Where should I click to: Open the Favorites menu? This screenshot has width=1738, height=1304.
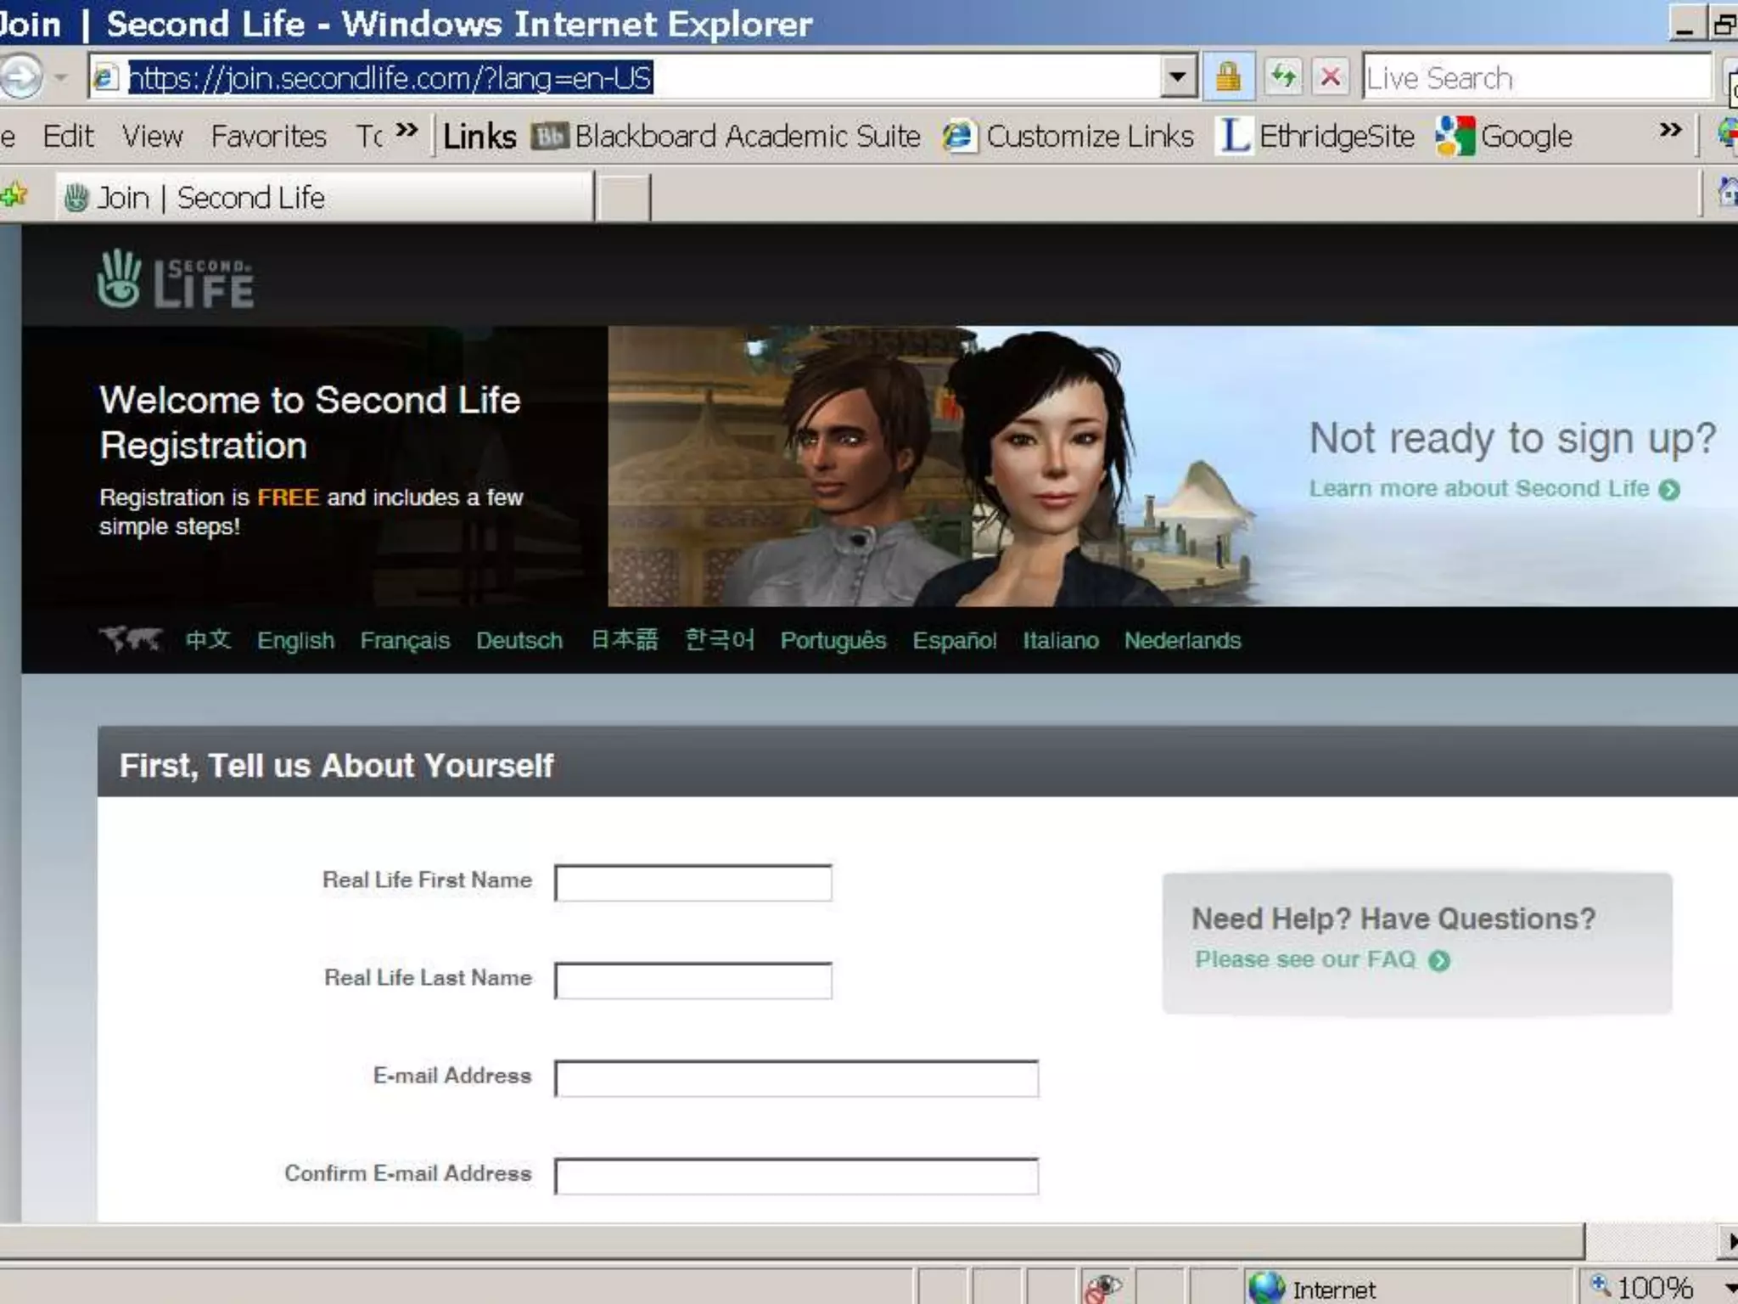point(268,136)
